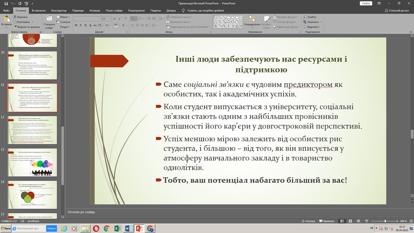
Task: Open the Insert (Вставлення) ribbon tab
Action: pyautogui.click(x=38, y=11)
